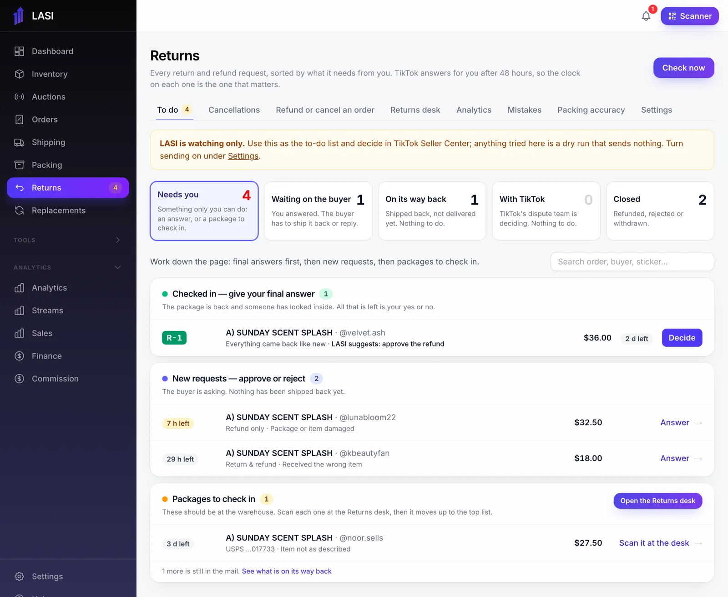
Task: Select the Closed status card
Action: (x=660, y=211)
